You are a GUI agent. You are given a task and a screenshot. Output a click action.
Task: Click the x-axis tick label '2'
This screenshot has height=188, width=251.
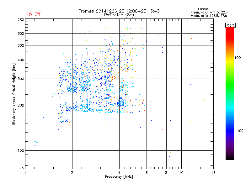click(72, 173)
